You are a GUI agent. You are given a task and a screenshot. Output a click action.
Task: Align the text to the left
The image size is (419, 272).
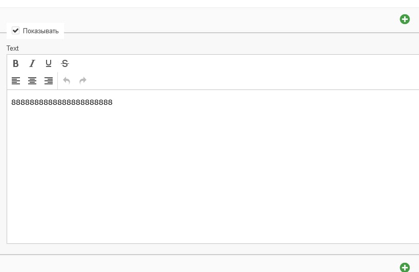(x=16, y=80)
